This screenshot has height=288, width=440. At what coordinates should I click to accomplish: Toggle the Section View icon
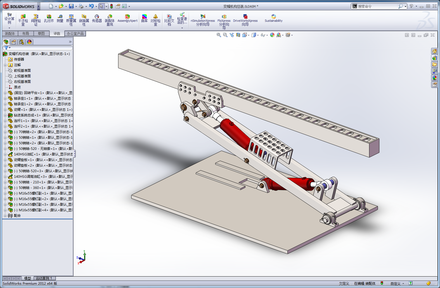[x=238, y=35]
